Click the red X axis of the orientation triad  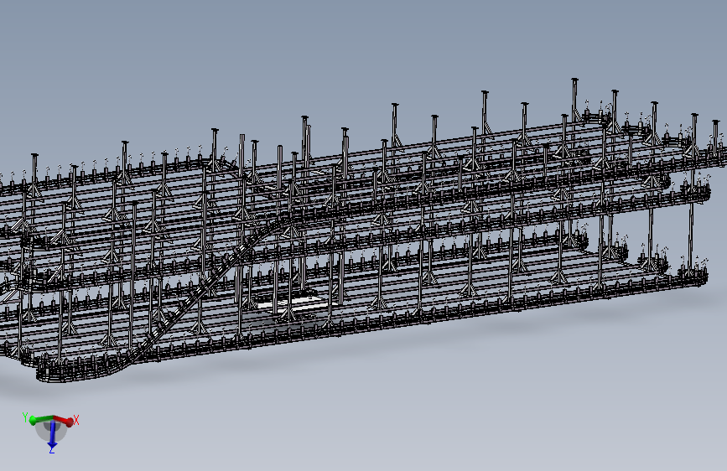tap(64, 421)
